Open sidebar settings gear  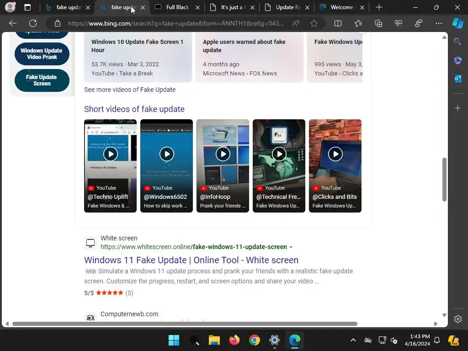[458, 319]
